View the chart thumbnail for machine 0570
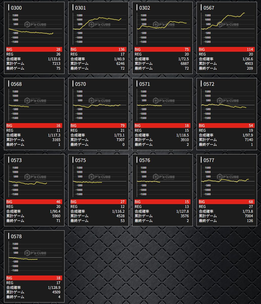This screenshot has width=261, height=304. click(100, 105)
